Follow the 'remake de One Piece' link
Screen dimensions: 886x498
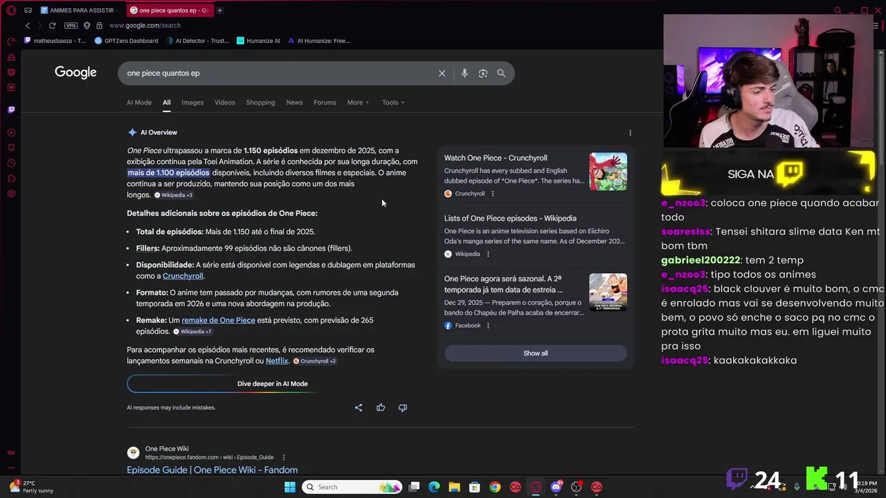point(218,320)
